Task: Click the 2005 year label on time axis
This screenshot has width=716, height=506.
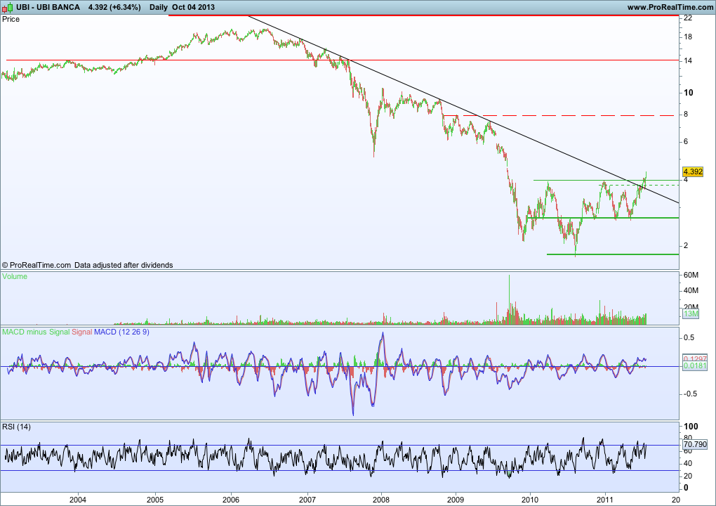Action: (x=155, y=500)
